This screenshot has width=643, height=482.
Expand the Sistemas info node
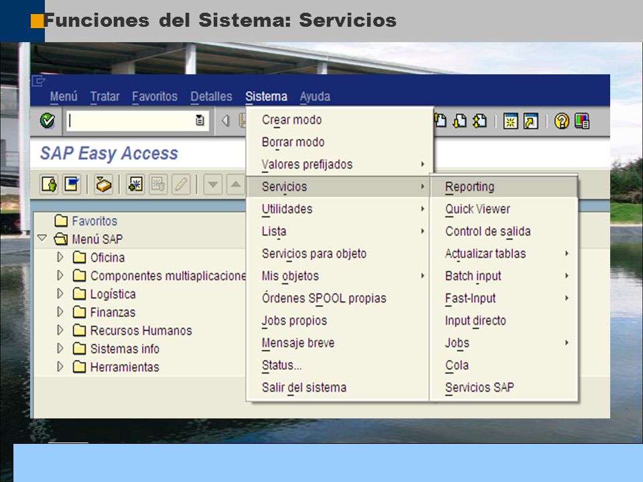(x=60, y=348)
